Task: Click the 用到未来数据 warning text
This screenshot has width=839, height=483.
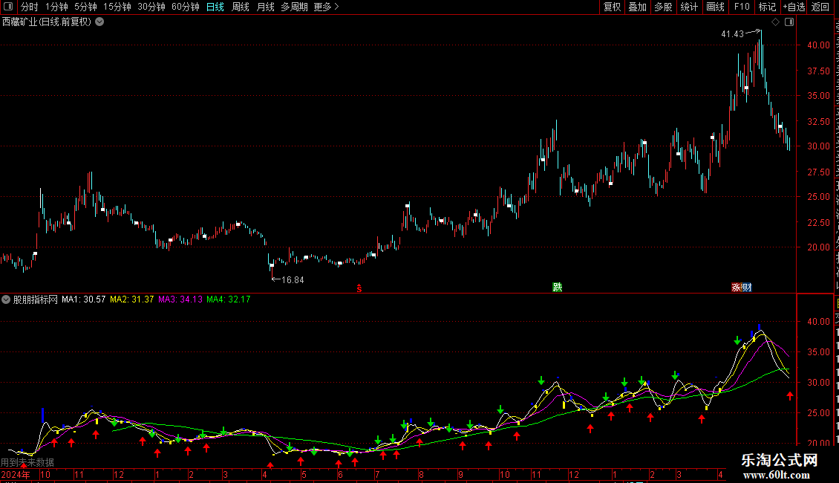Action: [x=27, y=462]
